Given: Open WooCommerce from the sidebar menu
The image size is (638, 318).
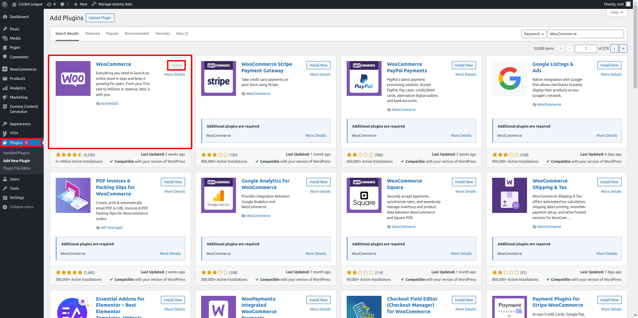Looking at the screenshot, I should tap(23, 69).
